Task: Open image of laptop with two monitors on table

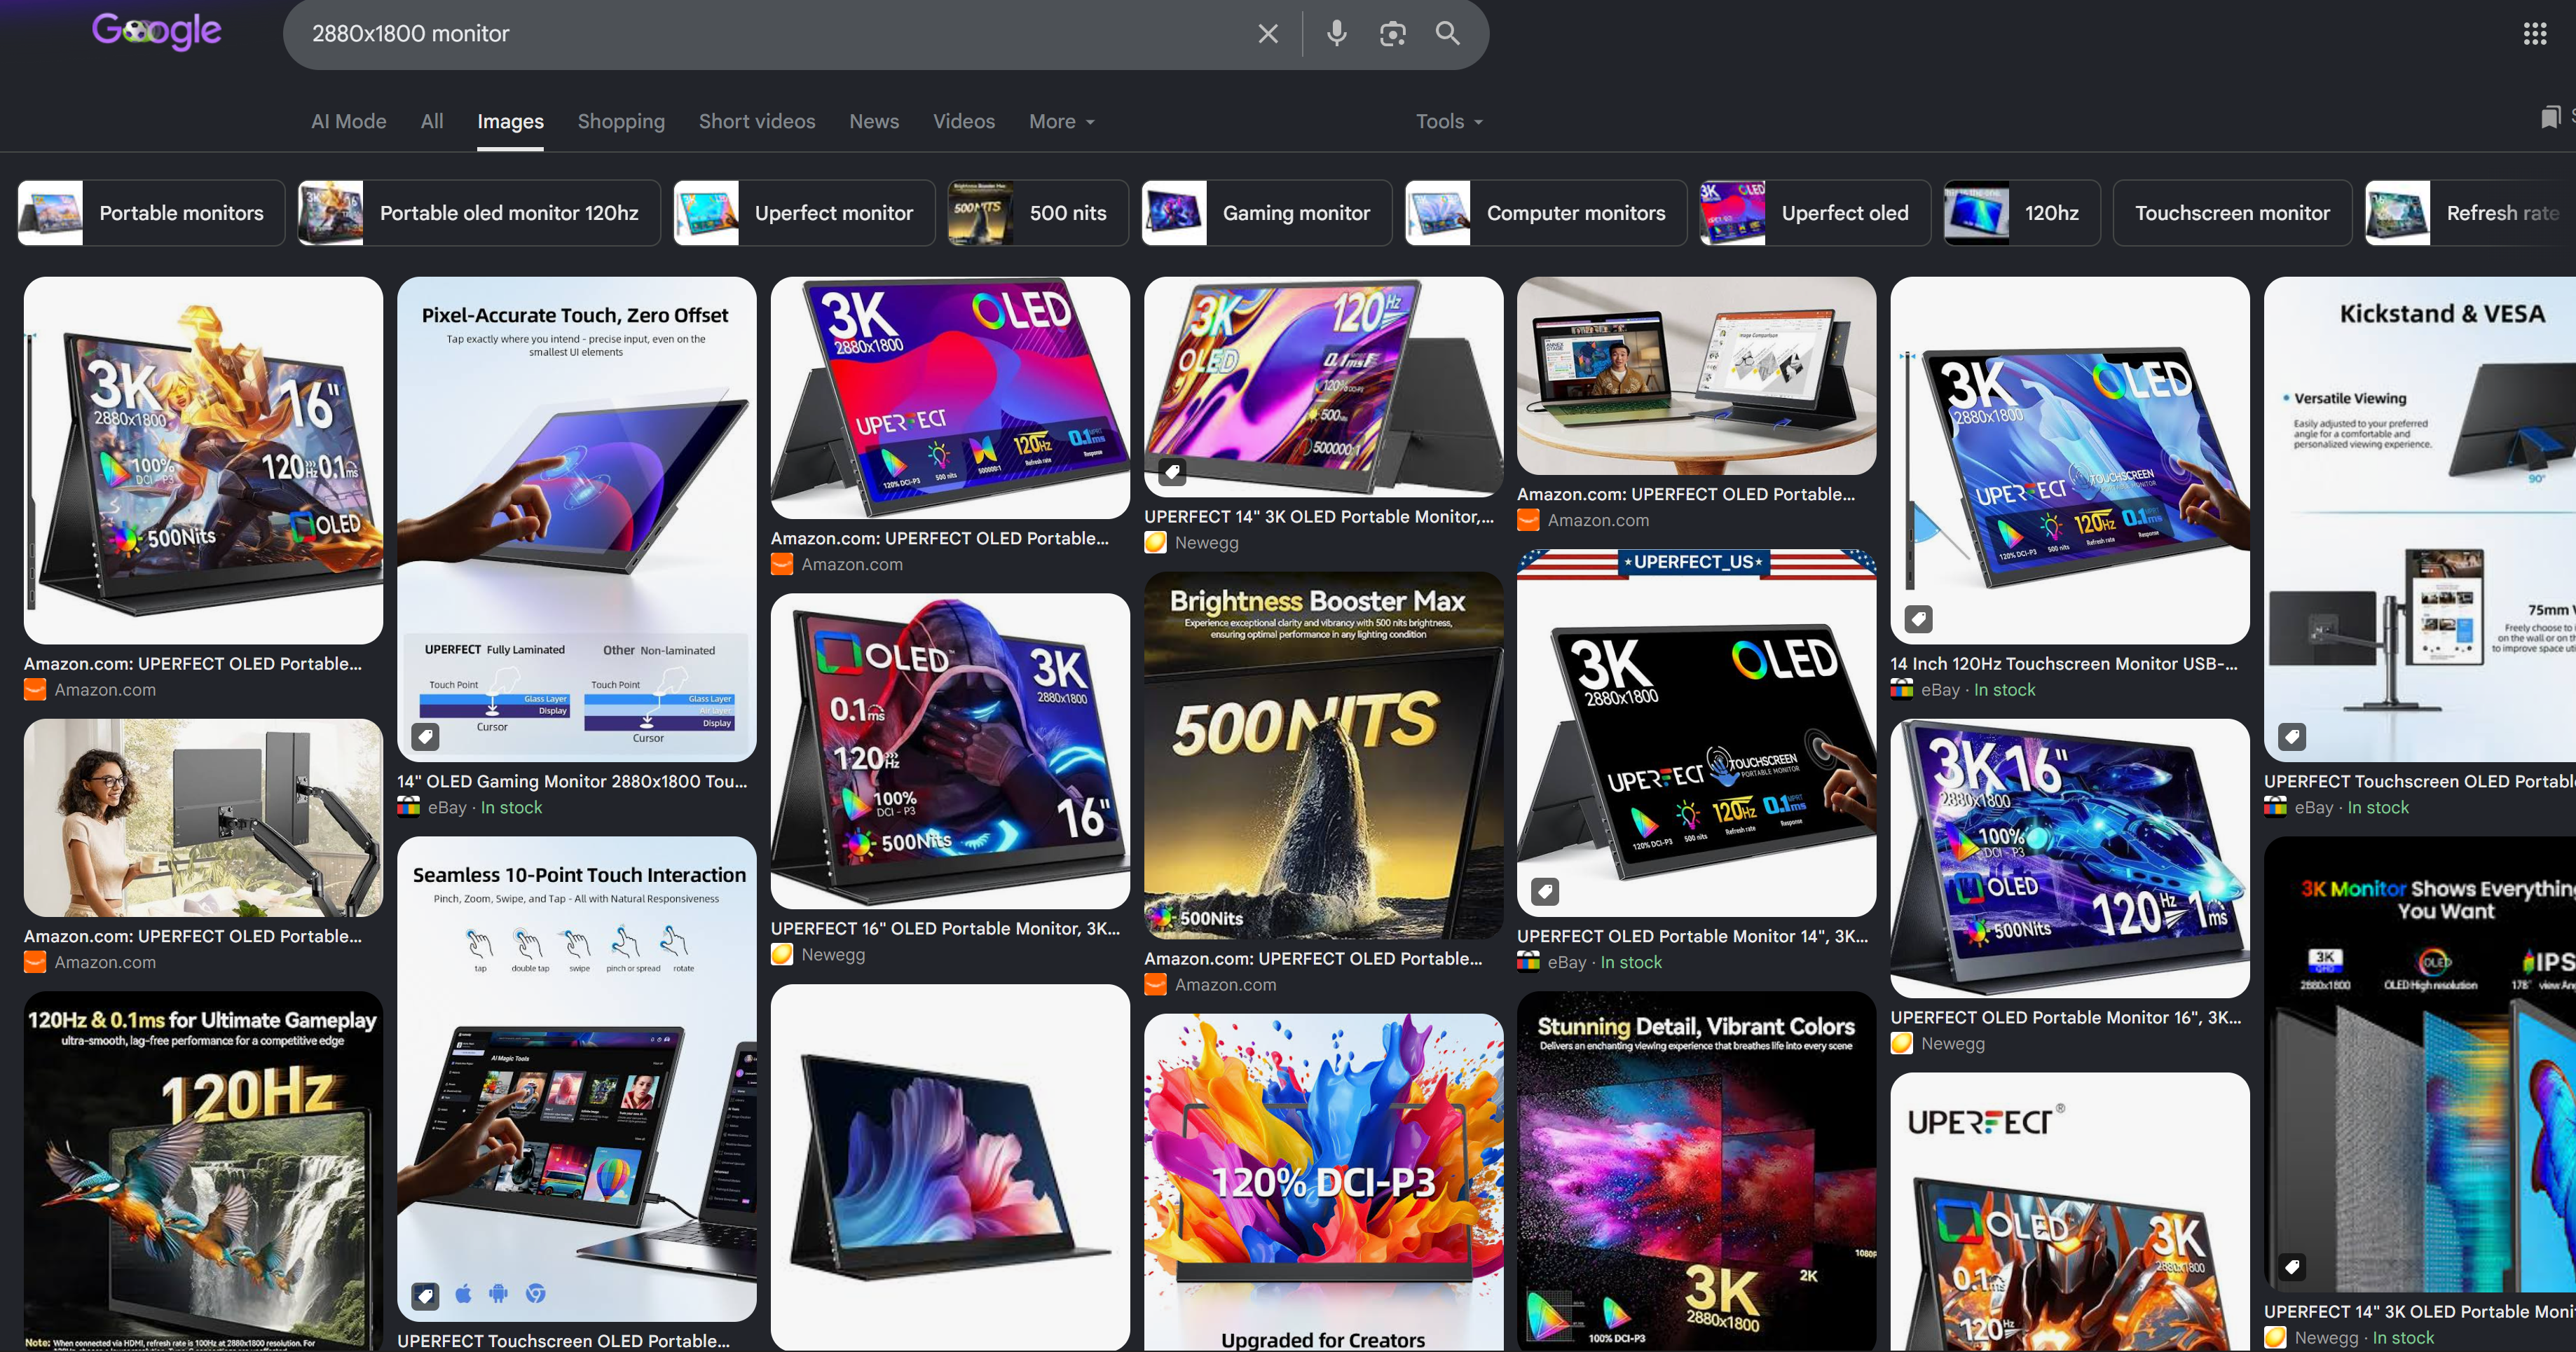Action: pos(1696,376)
